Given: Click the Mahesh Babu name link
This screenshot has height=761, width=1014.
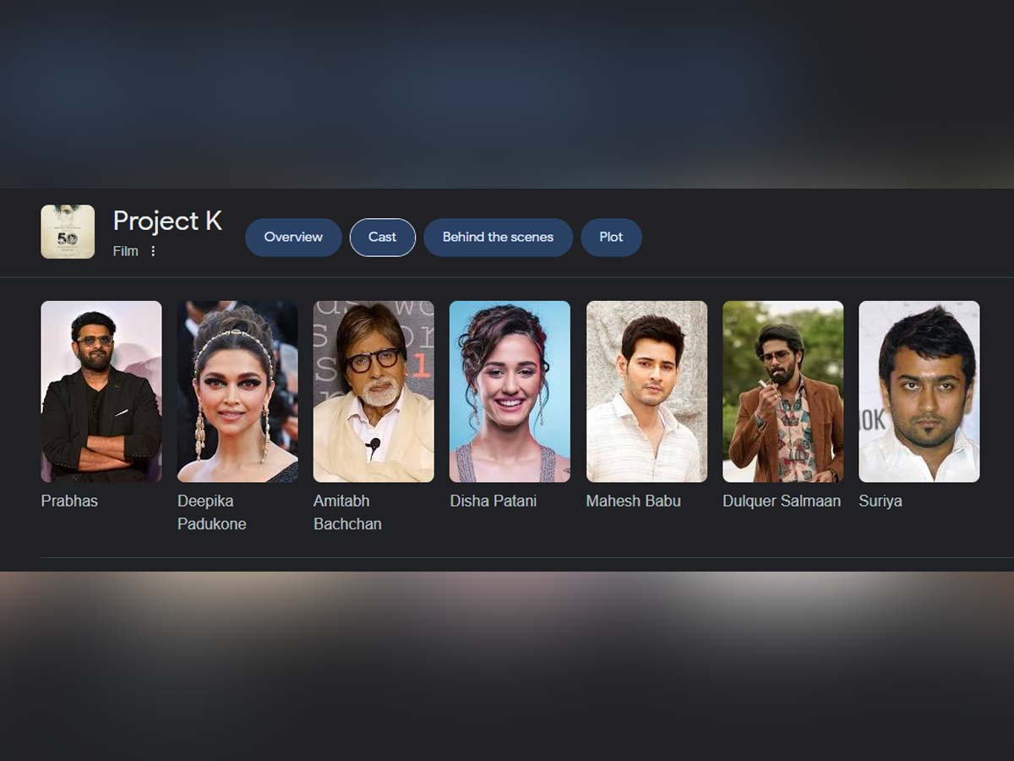Looking at the screenshot, I should coord(633,501).
